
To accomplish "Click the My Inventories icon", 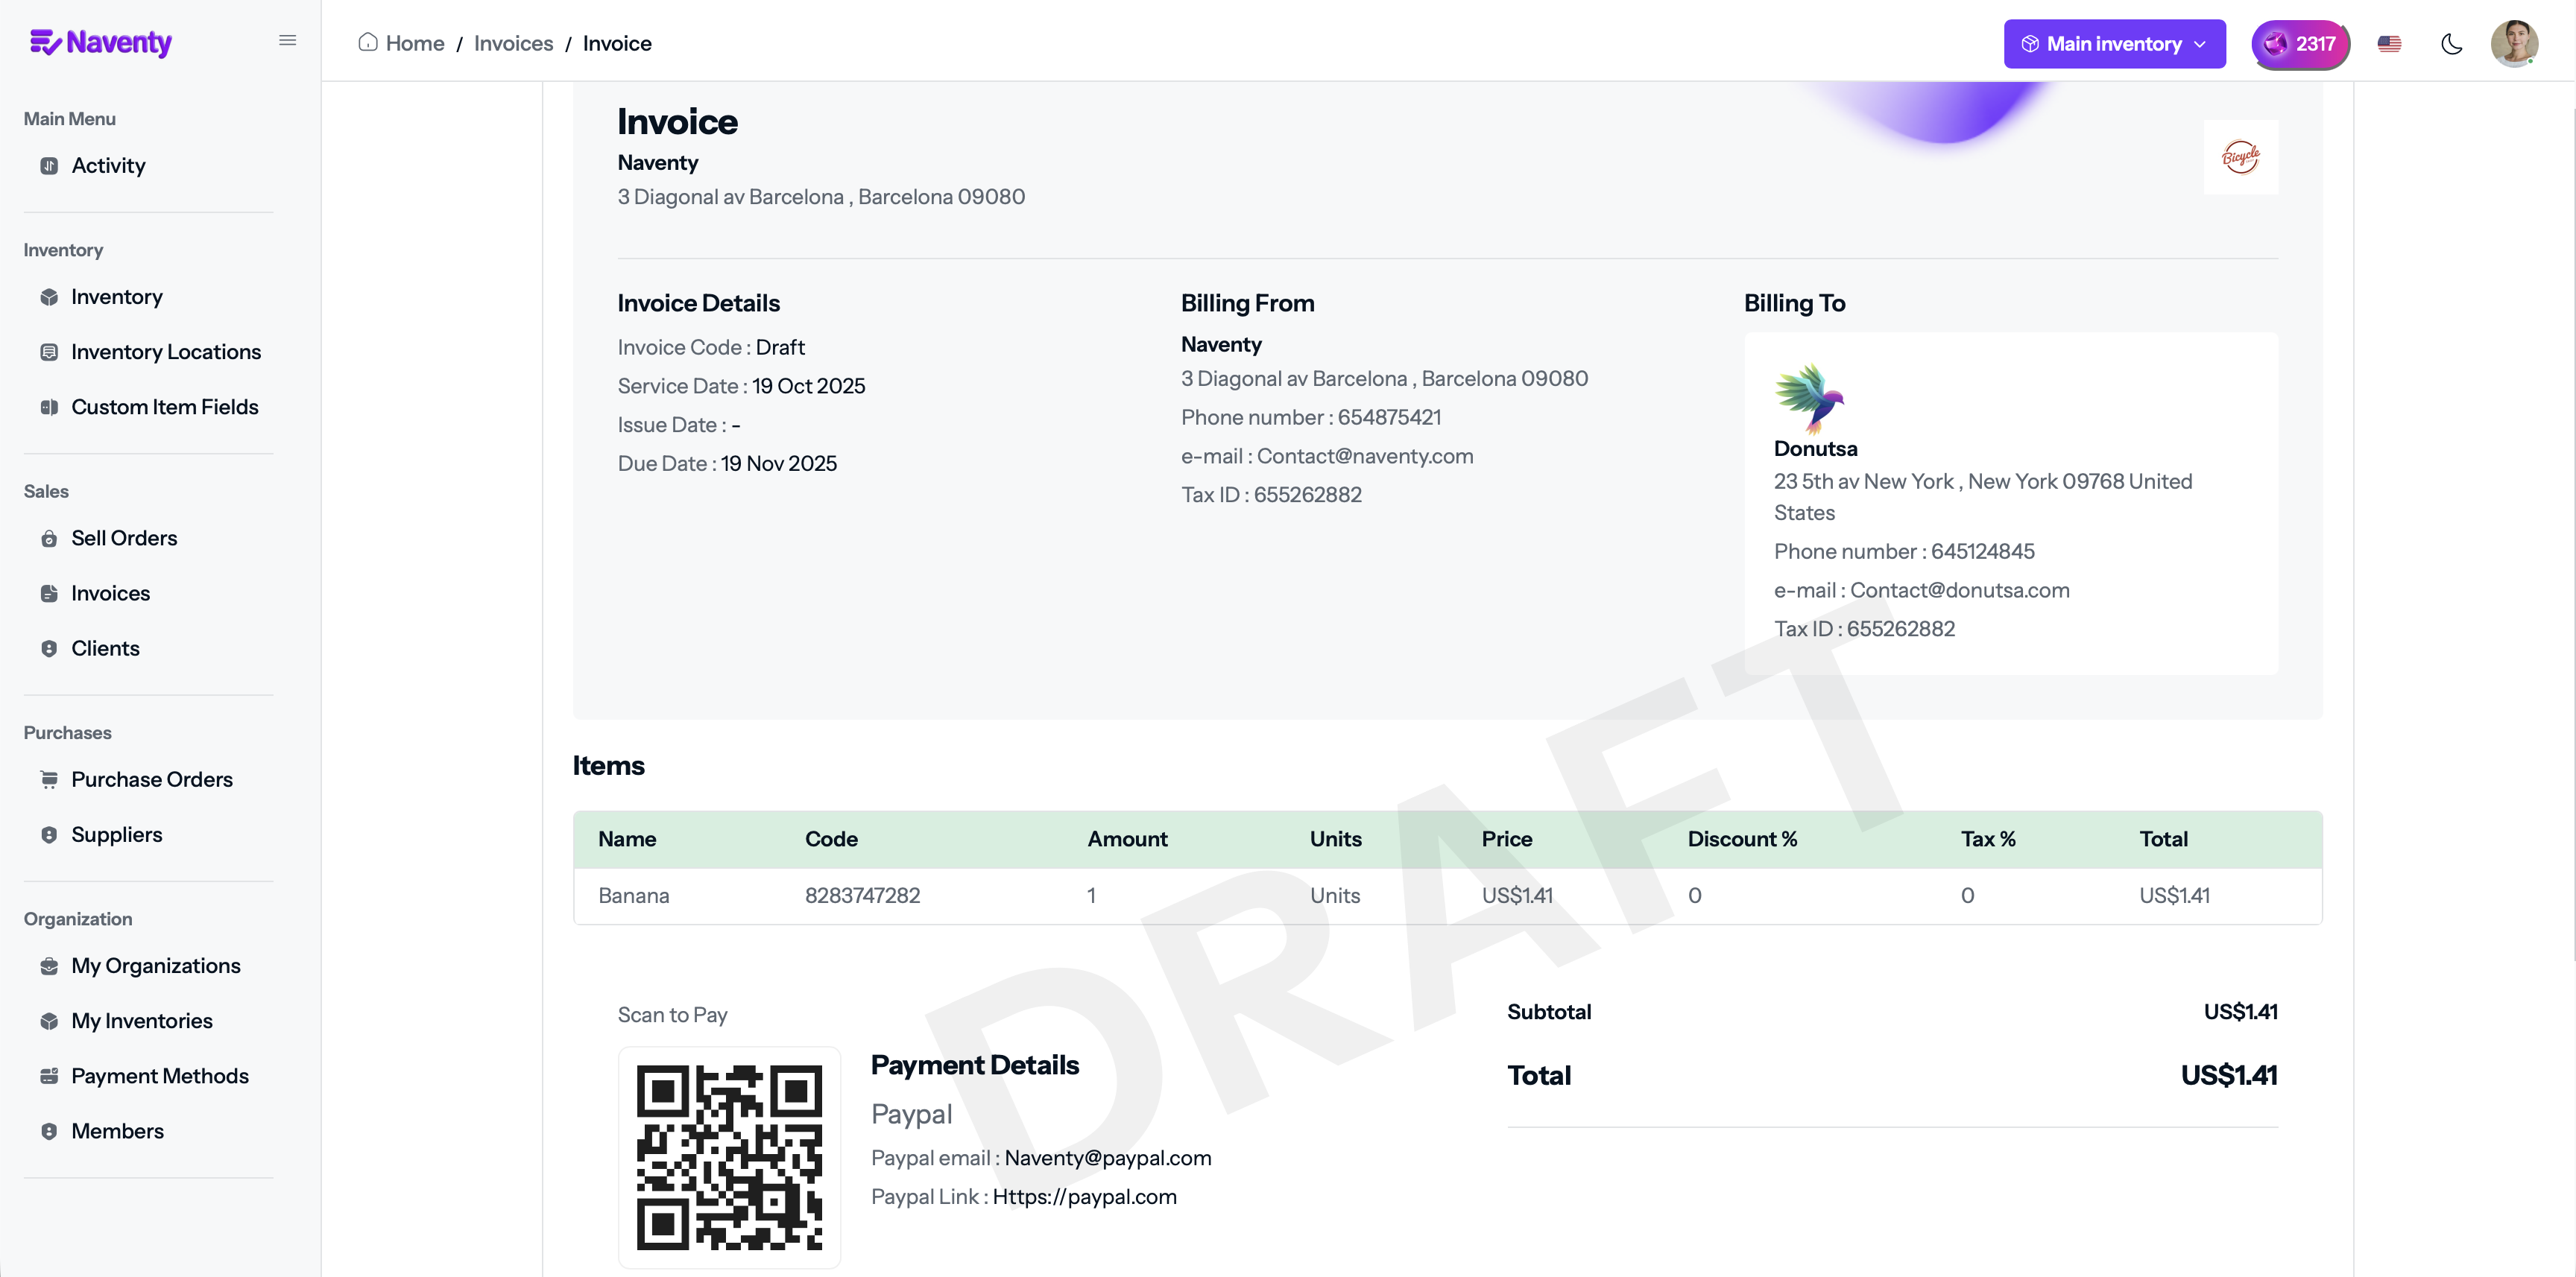I will click(49, 1021).
